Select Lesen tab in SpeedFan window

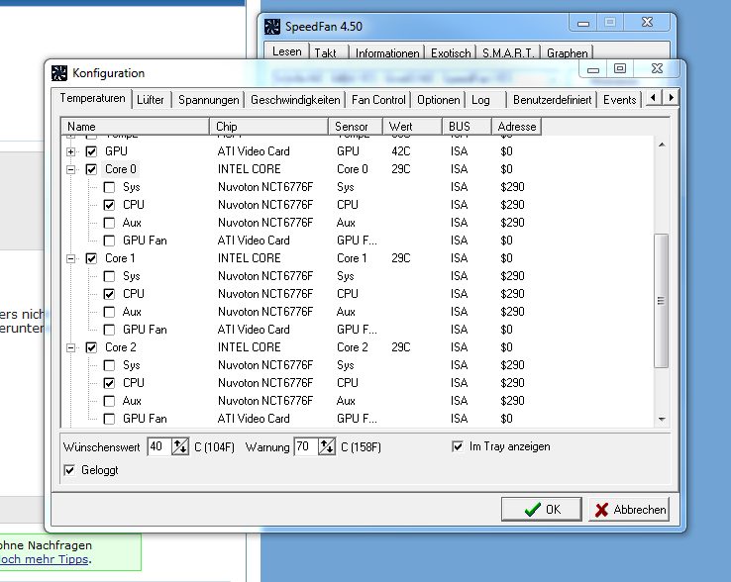(x=286, y=51)
